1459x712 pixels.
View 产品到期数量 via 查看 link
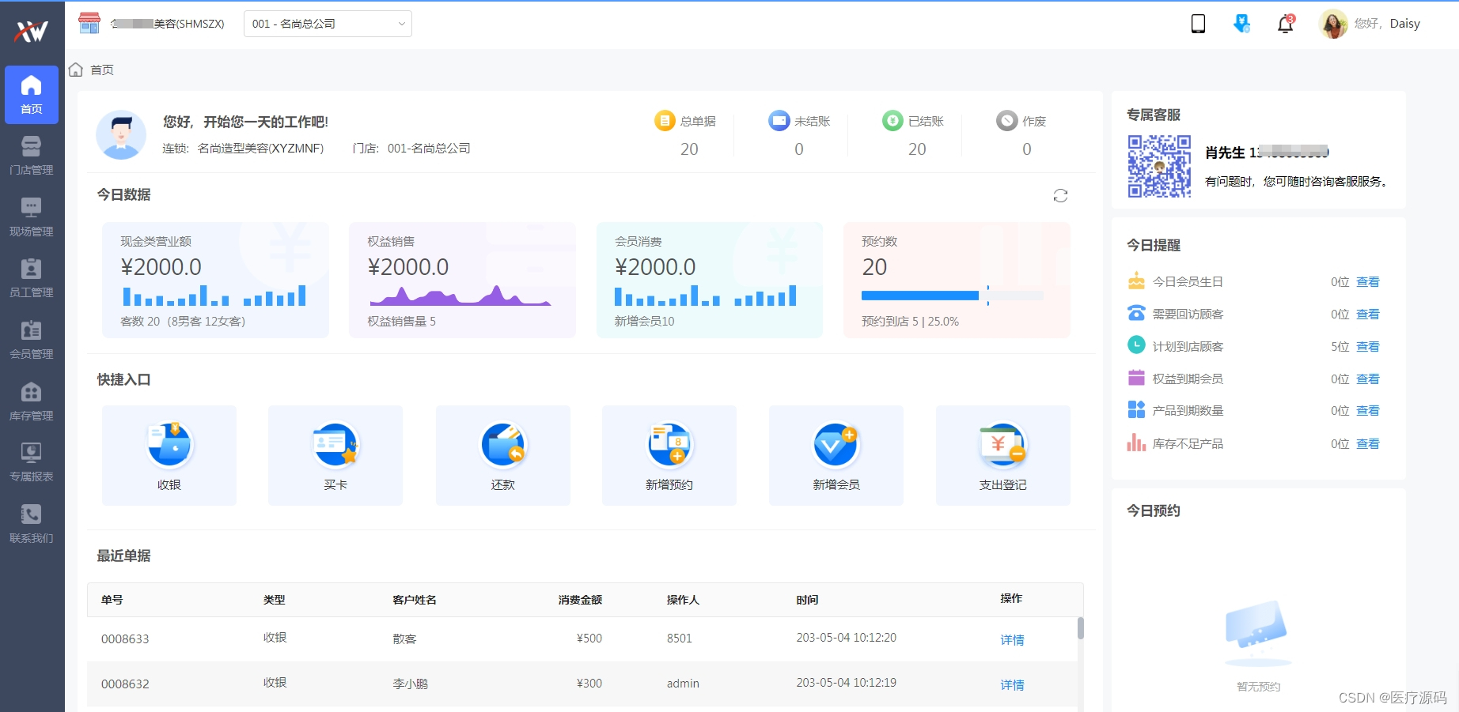(1367, 411)
